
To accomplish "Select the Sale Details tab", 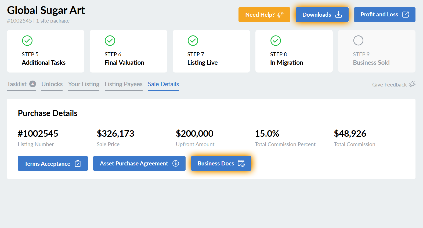I will point(163,84).
